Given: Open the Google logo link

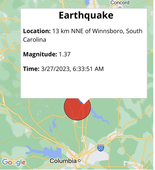Looking at the screenshot, I should [14, 162].
